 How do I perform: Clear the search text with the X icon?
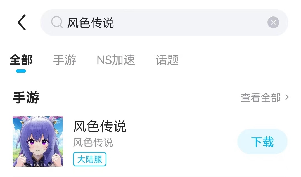(273, 23)
